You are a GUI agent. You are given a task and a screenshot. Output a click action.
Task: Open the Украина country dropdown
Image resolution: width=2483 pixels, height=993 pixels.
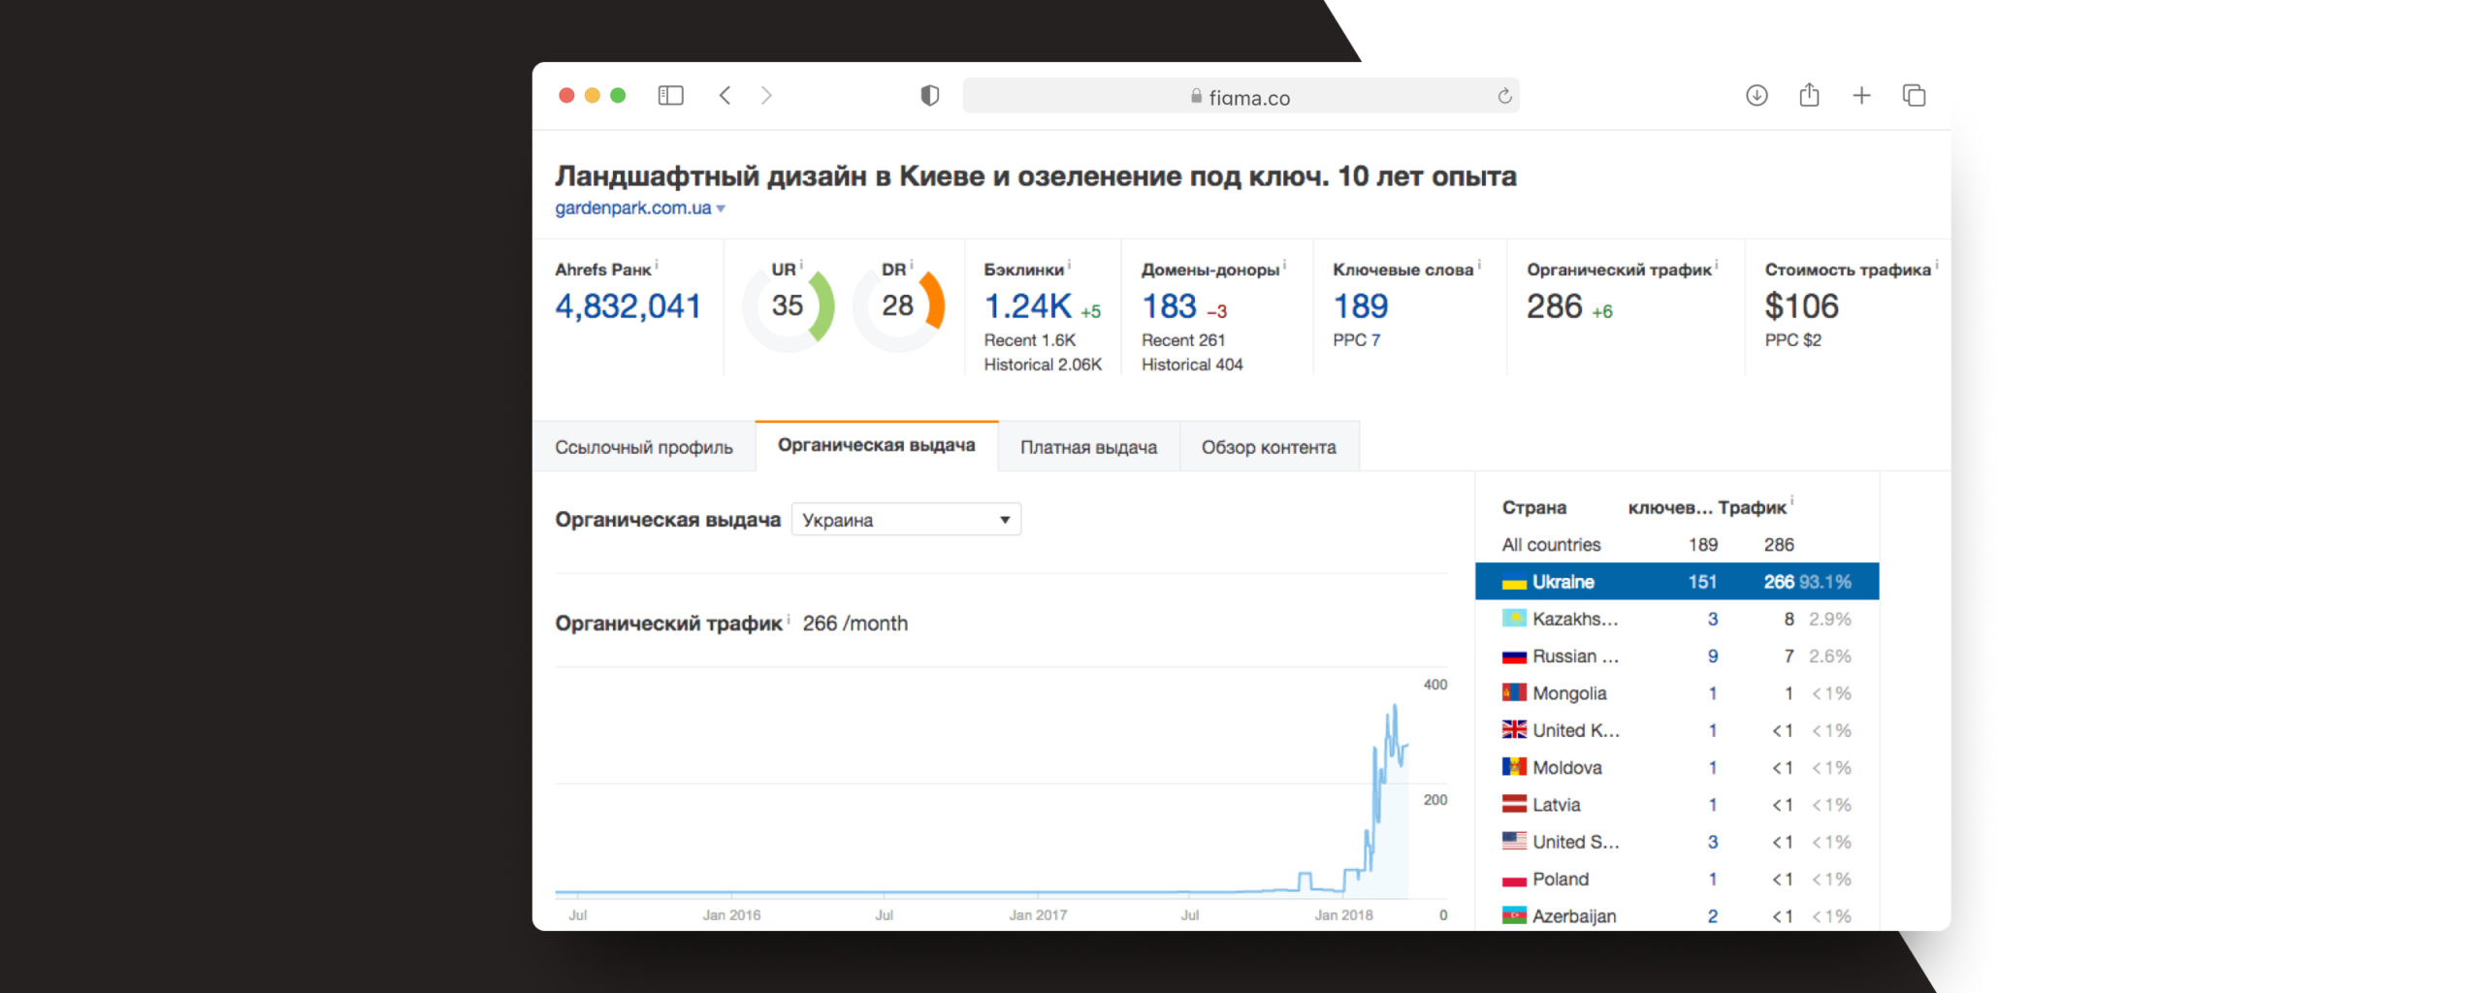click(906, 520)
